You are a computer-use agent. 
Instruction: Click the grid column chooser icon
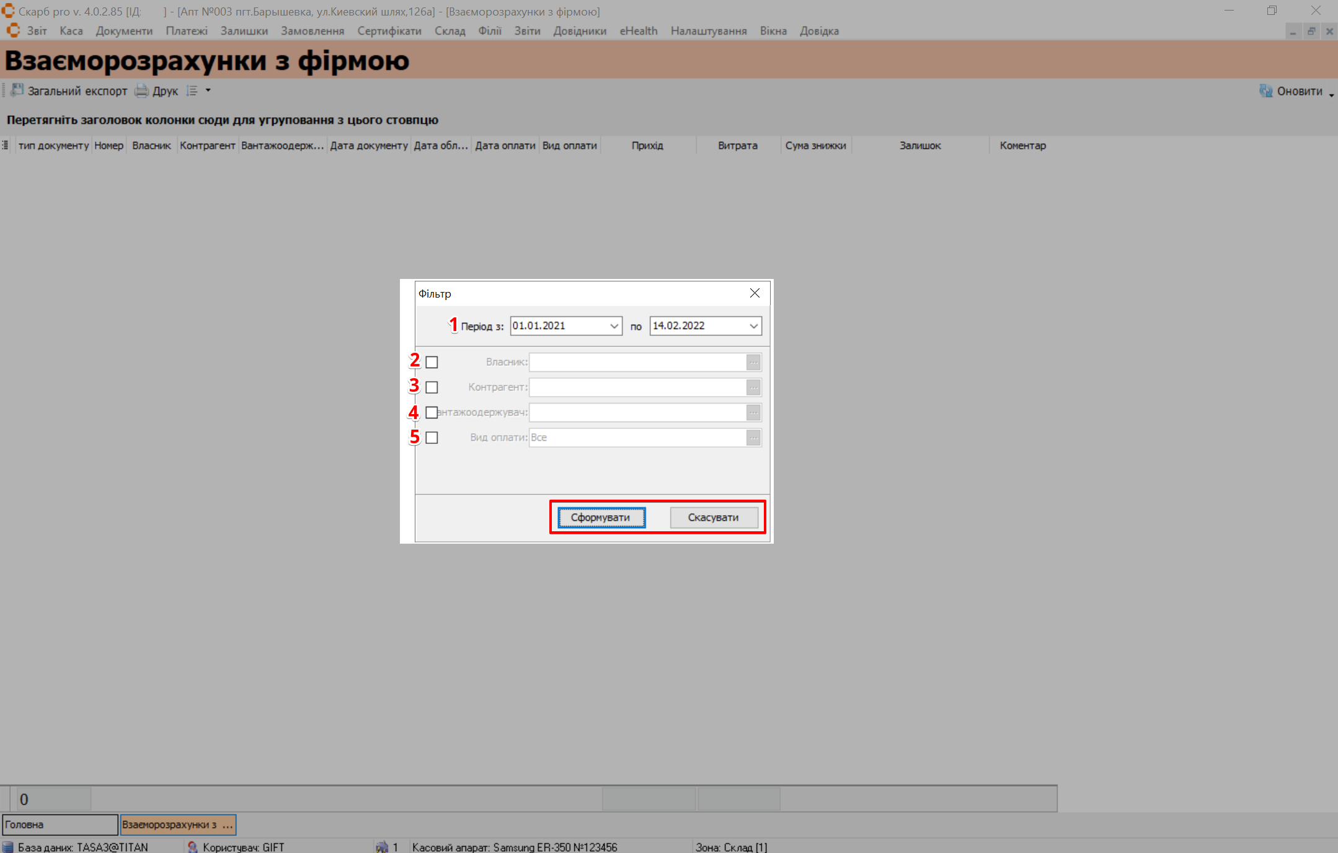[6, 146]
